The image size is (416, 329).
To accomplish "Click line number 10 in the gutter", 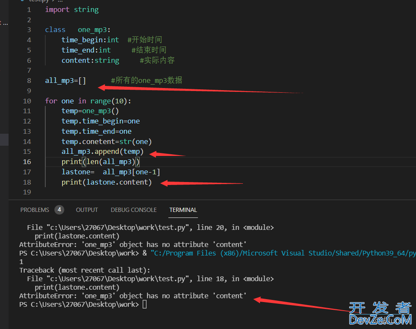I will coord(27,101).
